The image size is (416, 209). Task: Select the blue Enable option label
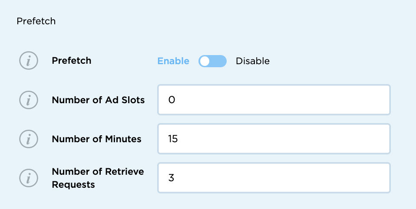click(x=173, y=61)
